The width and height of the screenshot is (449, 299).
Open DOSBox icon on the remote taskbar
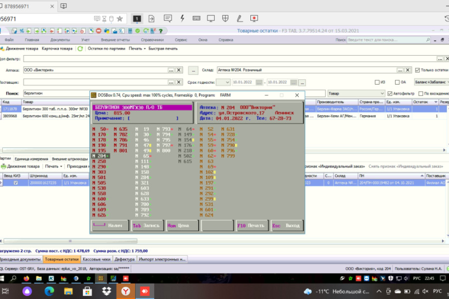(101, 279)
